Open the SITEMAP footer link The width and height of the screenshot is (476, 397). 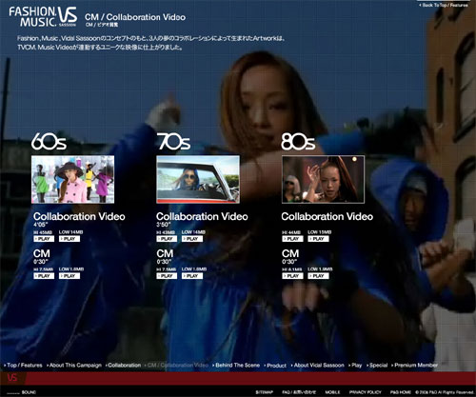point(265,392)
